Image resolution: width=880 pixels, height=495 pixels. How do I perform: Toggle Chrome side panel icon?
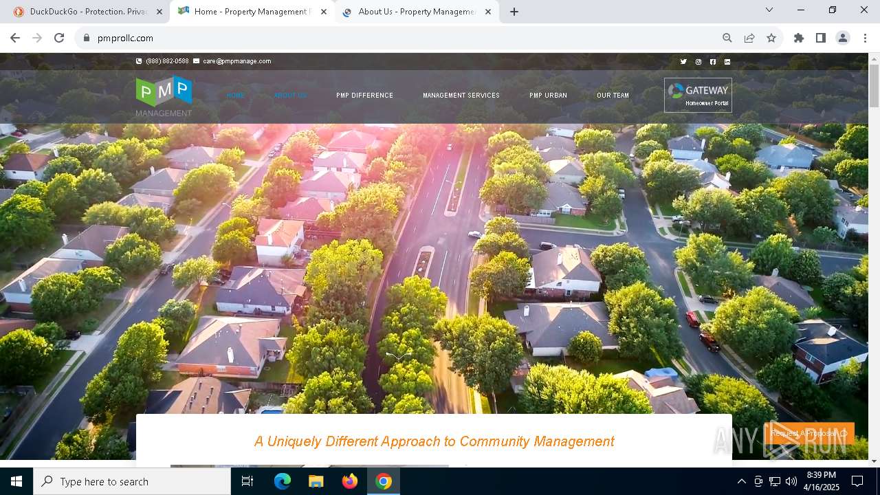821,38
